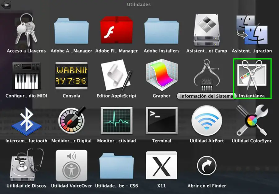Open Información del Sistema calipers icon
This screenshot has height=194, width=279.
pos(206,75)
